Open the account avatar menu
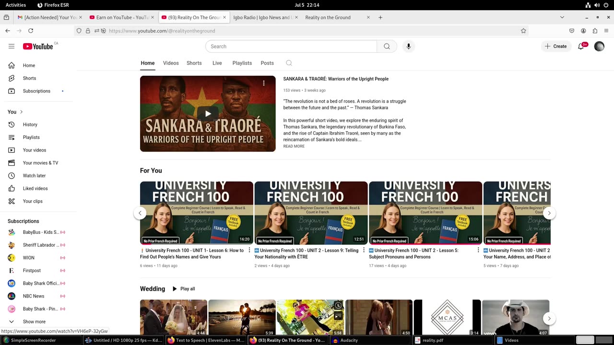Image resolution: width=614 pixels, height=345 pixels. click(599, 46)
